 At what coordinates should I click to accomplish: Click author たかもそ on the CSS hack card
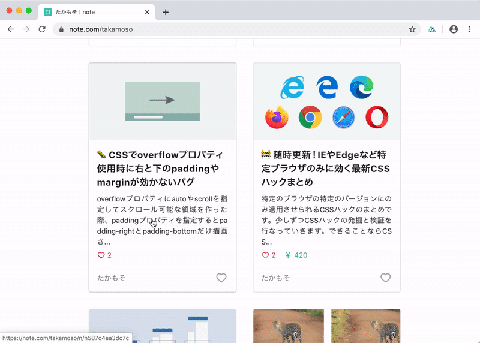[x=275, y=278]
